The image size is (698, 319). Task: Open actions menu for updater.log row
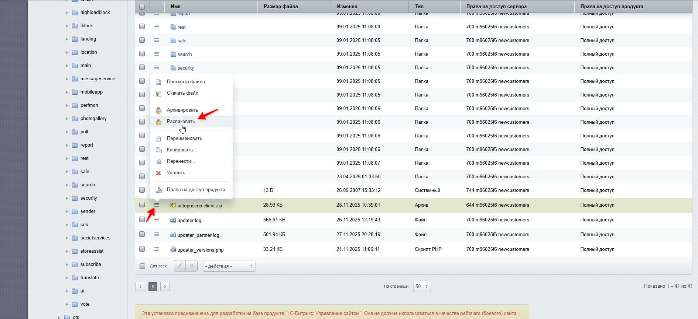[157, 220]
